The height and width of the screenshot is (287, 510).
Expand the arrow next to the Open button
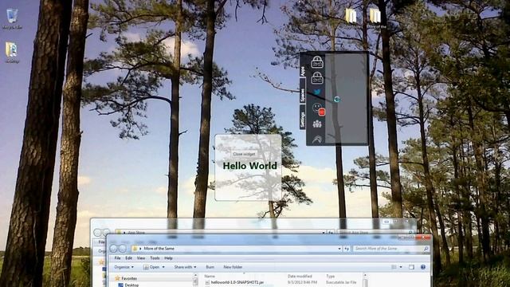[x=163, y=267]
